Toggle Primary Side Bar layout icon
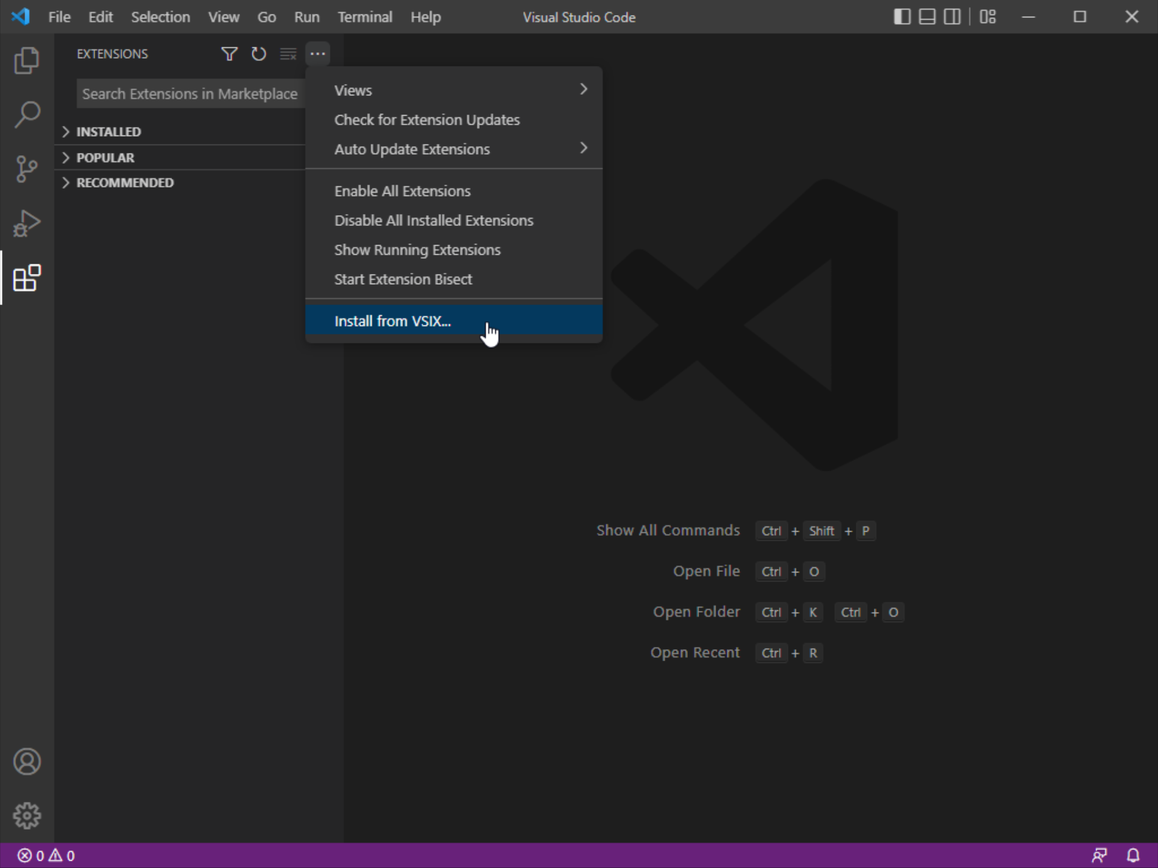1158x868 pixels. [x=902, y=17]
